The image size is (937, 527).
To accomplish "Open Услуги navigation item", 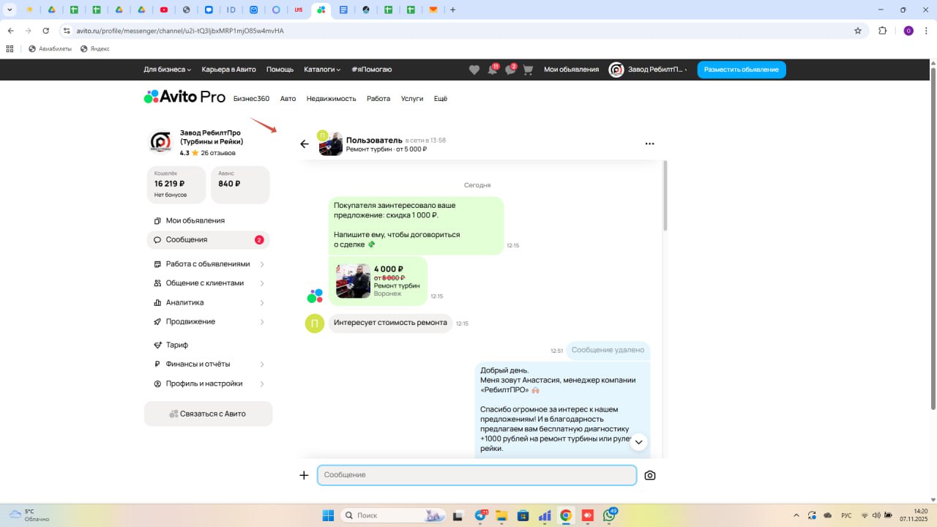I will click(x=412, y=99).
